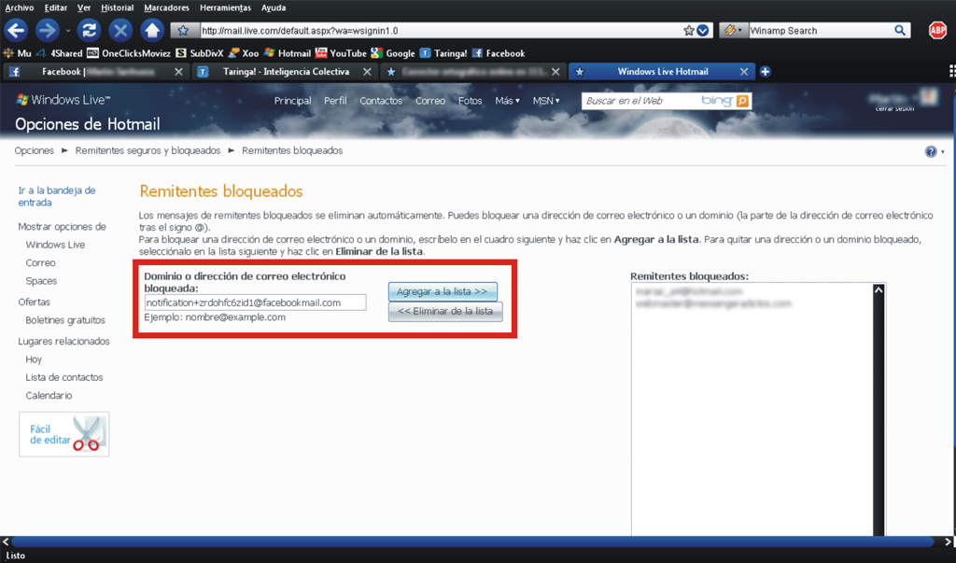956x563 pixels.
Task: Open a new tab with the plus button
Action: pyautogui.click(x=766, y=72)
